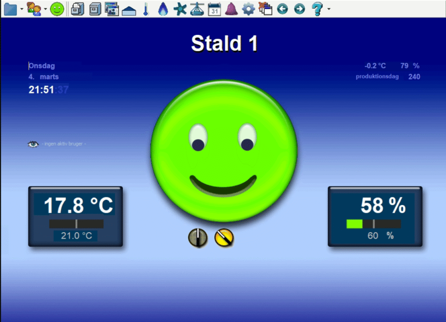The image size is (446, 322).
Task: Open the dropdown arrow next to help icon
Action: point(328,9)
